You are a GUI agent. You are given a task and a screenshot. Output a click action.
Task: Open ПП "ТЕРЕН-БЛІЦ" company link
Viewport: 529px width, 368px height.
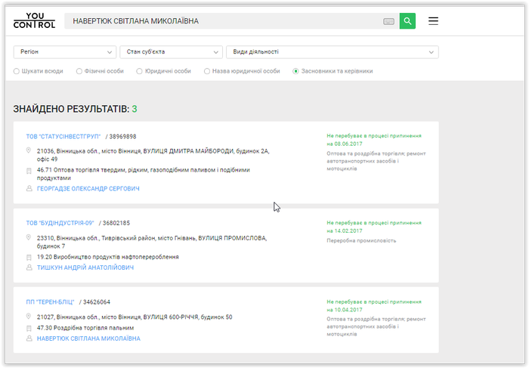(x=50, y=302)
